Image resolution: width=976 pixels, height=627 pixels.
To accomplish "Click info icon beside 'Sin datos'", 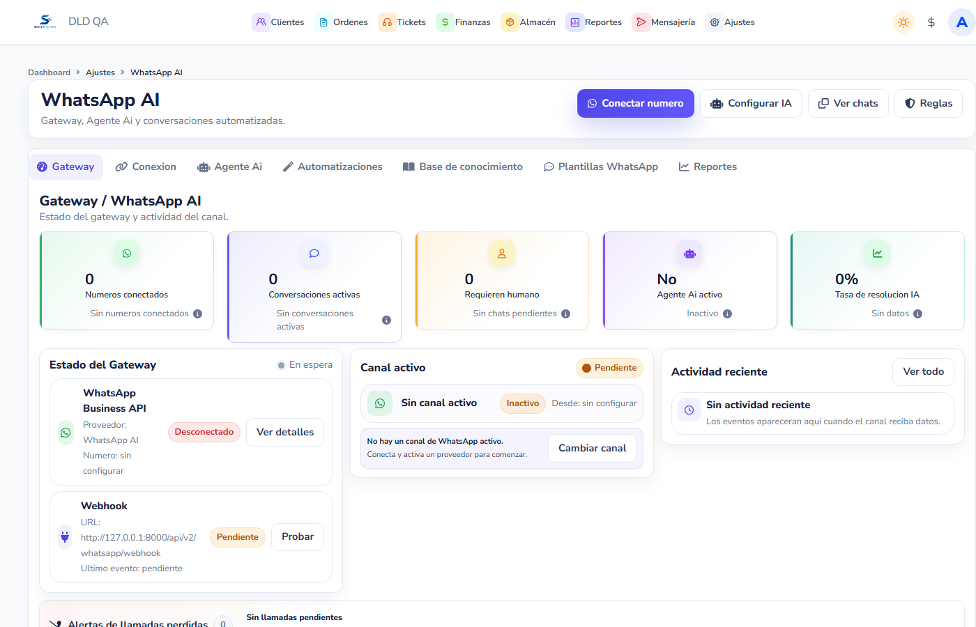I will pyautogui.click(x=918, y=314).
